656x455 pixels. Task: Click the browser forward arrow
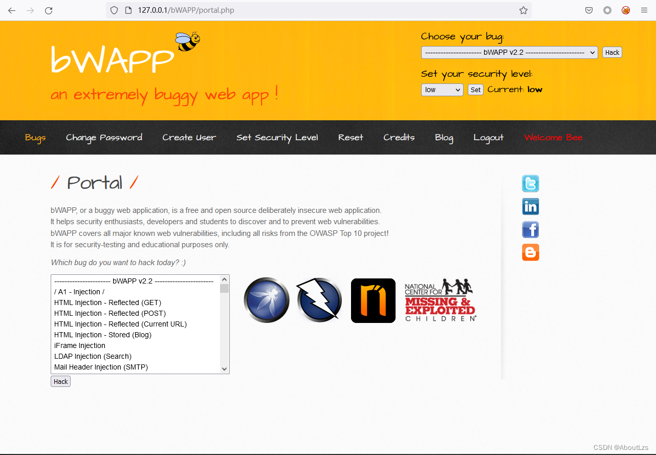(30, 10)
